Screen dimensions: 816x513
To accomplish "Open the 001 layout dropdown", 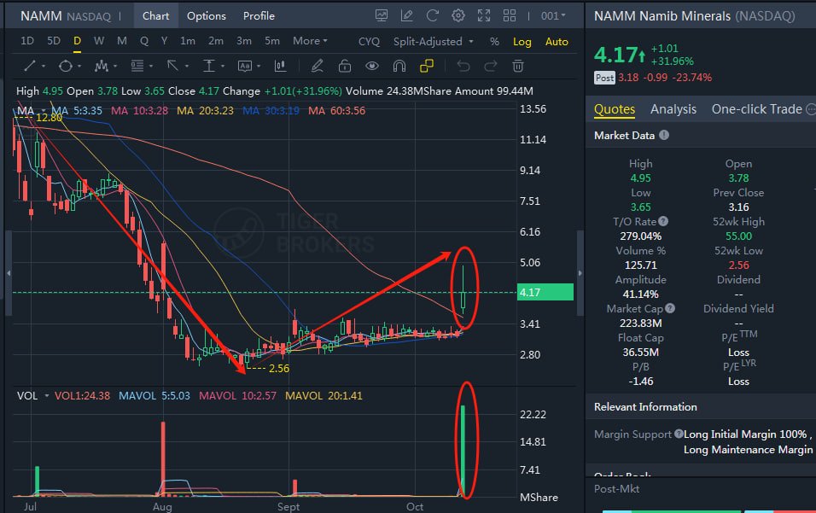I will pos(552,15).
